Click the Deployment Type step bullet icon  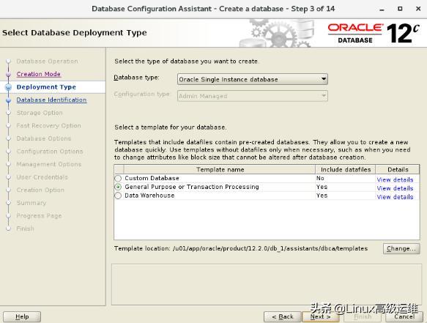[x=9, y=87]
